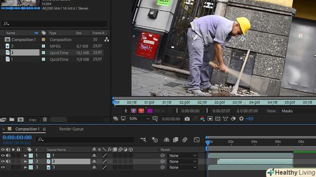This screenshot has height=177, width=316.
Task: Expand layer 1 properties triangle
Action: [26, 155]
